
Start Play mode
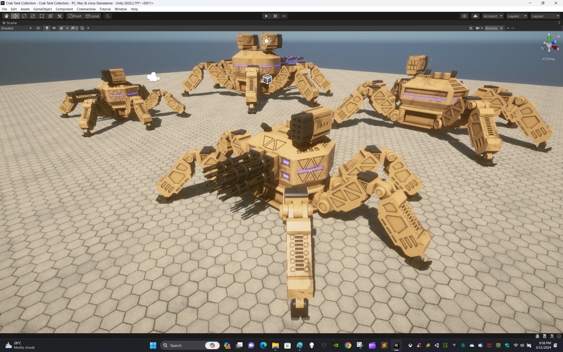(266, 16)
